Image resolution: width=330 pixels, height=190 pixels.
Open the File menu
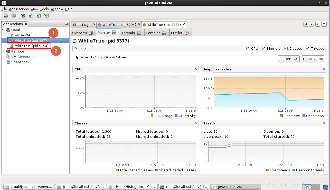coord(4,9)
